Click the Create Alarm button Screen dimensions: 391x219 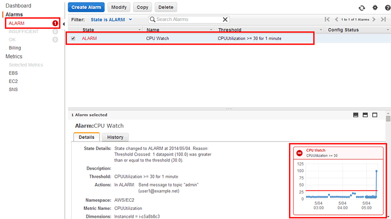click(86, 8)
